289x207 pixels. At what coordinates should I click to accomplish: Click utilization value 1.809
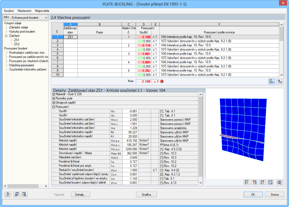point(143,62)
